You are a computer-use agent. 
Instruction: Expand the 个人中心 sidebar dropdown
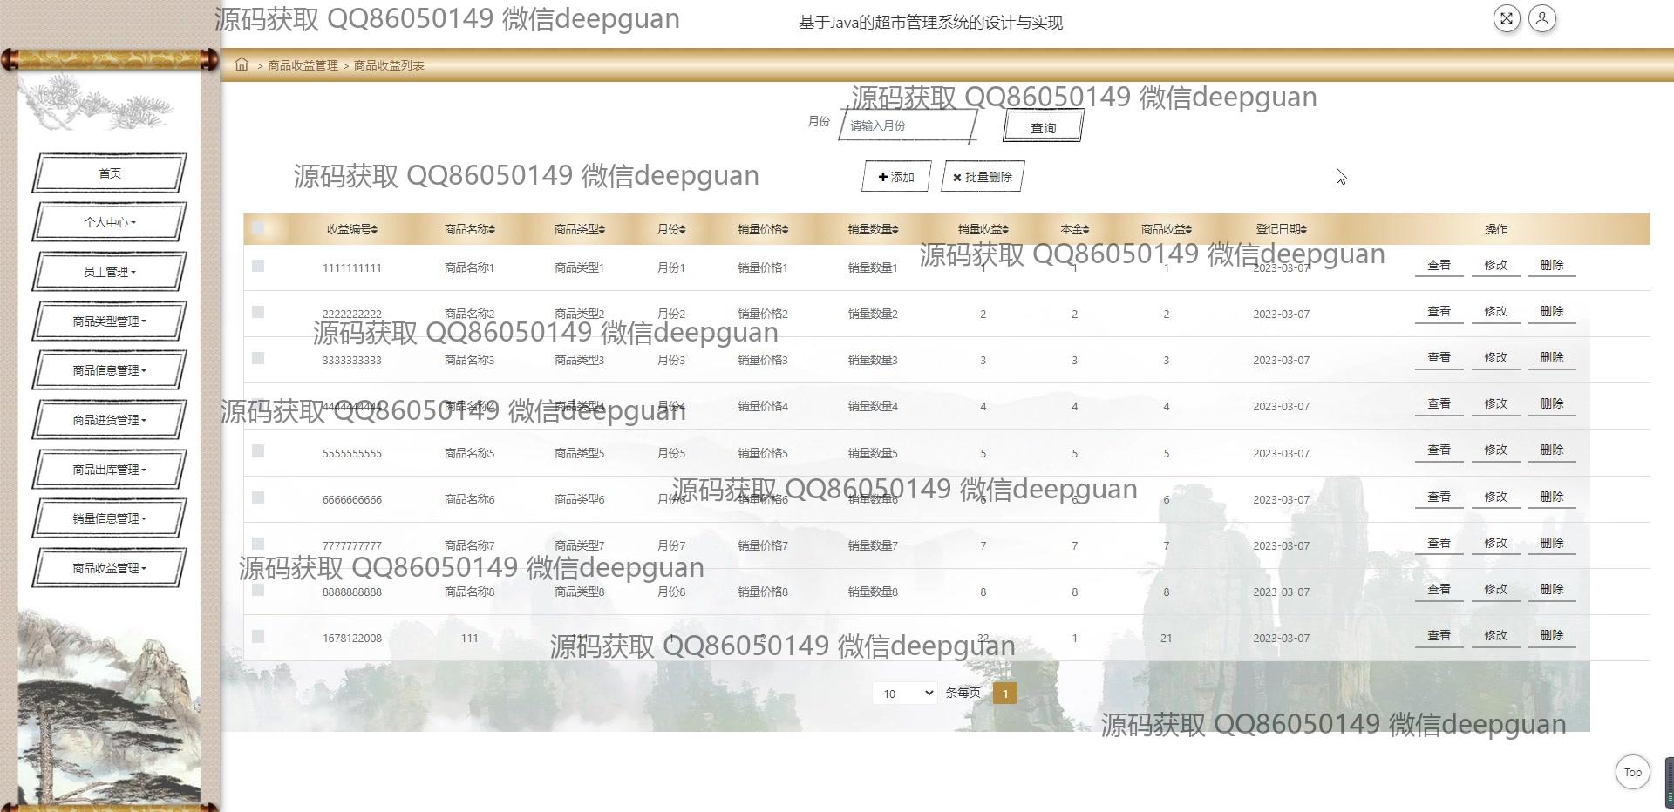pos(109,222)
